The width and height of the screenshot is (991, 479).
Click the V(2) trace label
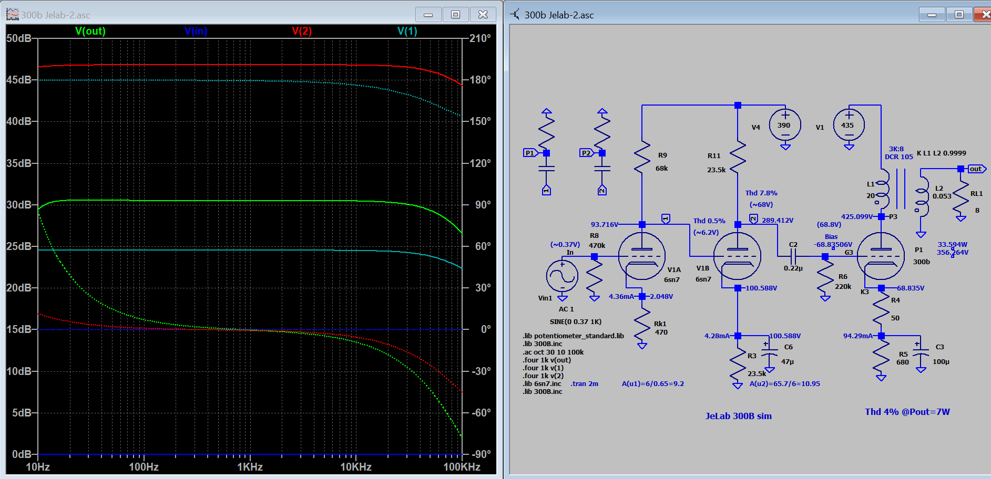302,31
